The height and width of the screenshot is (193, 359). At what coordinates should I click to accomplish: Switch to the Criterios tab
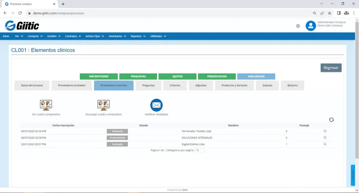(x=175, y=85)
